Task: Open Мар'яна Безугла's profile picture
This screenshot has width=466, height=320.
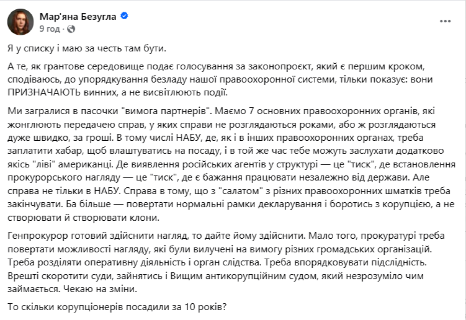Action: tap(21, 22)
